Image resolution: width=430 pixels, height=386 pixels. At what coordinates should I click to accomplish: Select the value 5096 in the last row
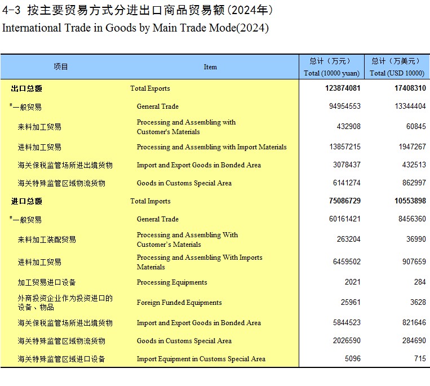coord(352,359)
